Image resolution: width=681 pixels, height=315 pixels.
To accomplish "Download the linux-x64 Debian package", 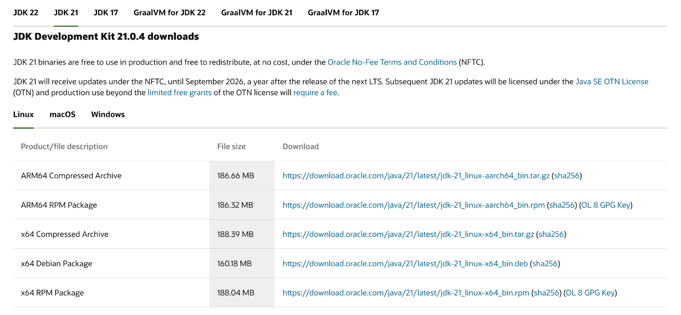I will 405,264.
